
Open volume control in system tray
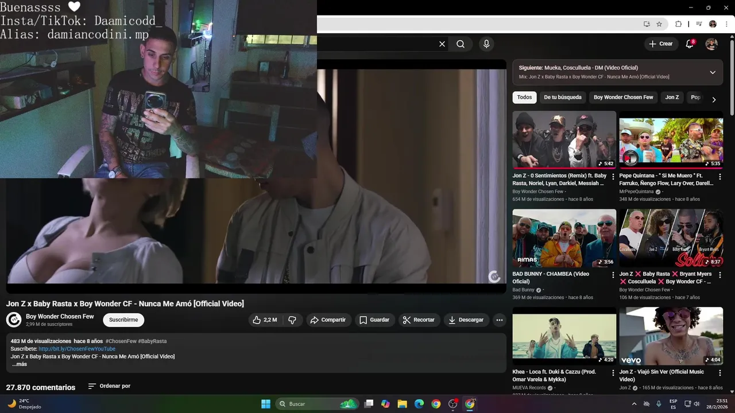(x=697, y=404)
